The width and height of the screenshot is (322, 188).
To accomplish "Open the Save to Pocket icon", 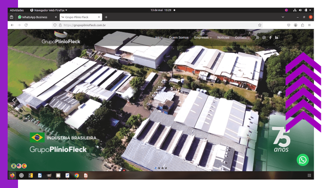I will (x=289, y=25).
